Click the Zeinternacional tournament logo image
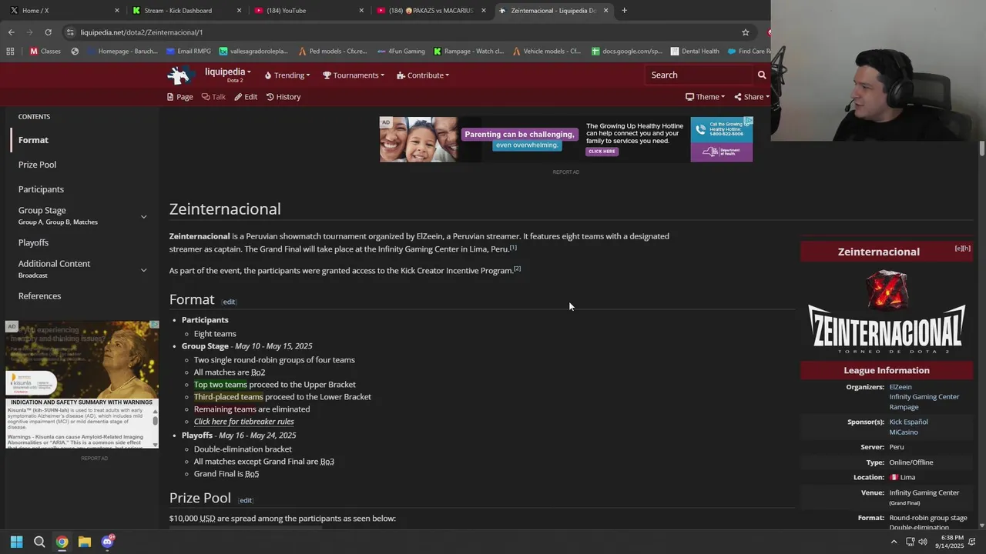Screen dimensions: 986x554 click(887, 312)
